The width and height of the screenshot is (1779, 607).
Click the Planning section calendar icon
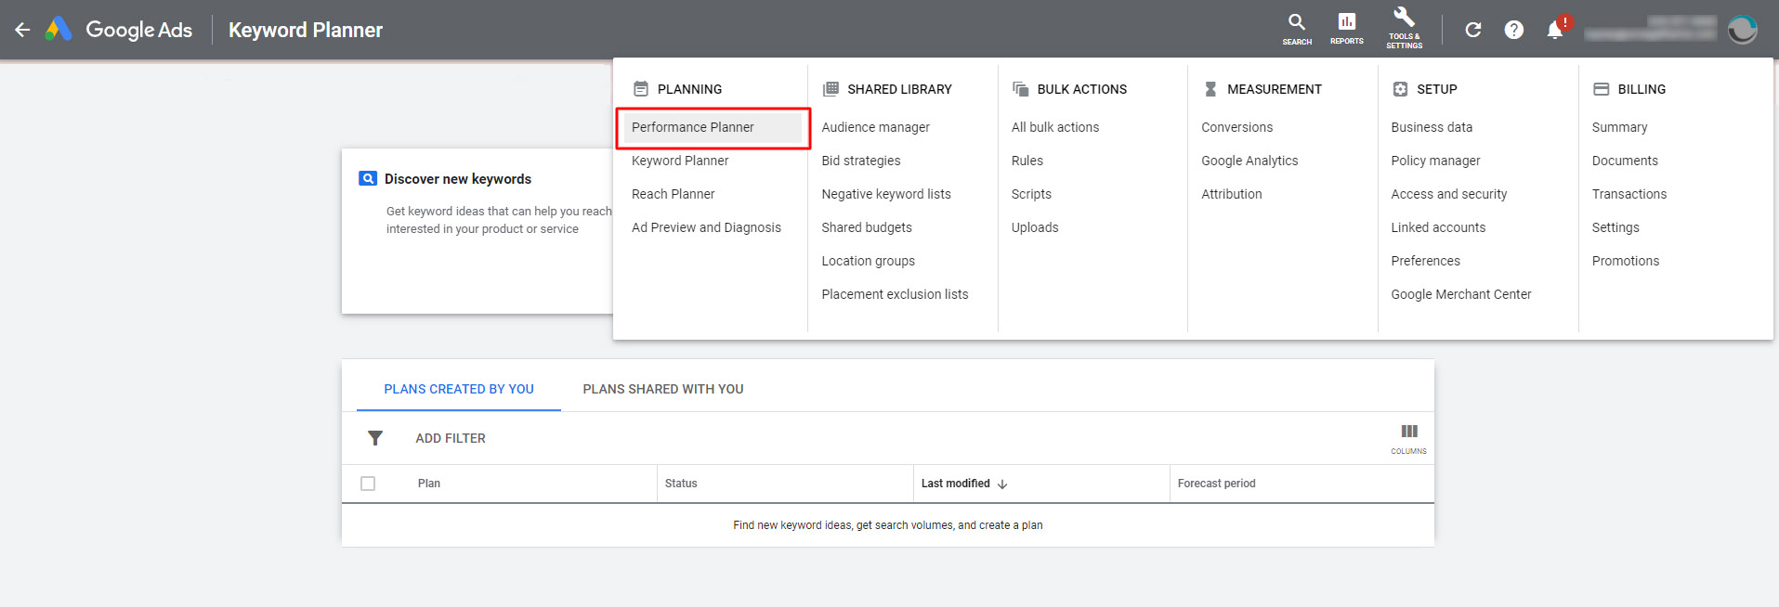tap(640, 89)
